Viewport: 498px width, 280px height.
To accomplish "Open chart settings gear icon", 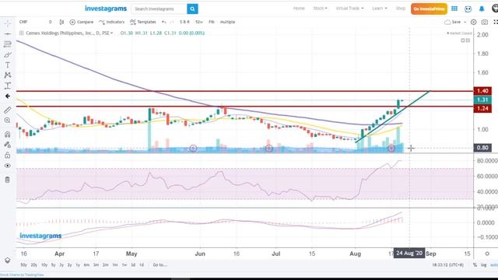I will point(474,22).
